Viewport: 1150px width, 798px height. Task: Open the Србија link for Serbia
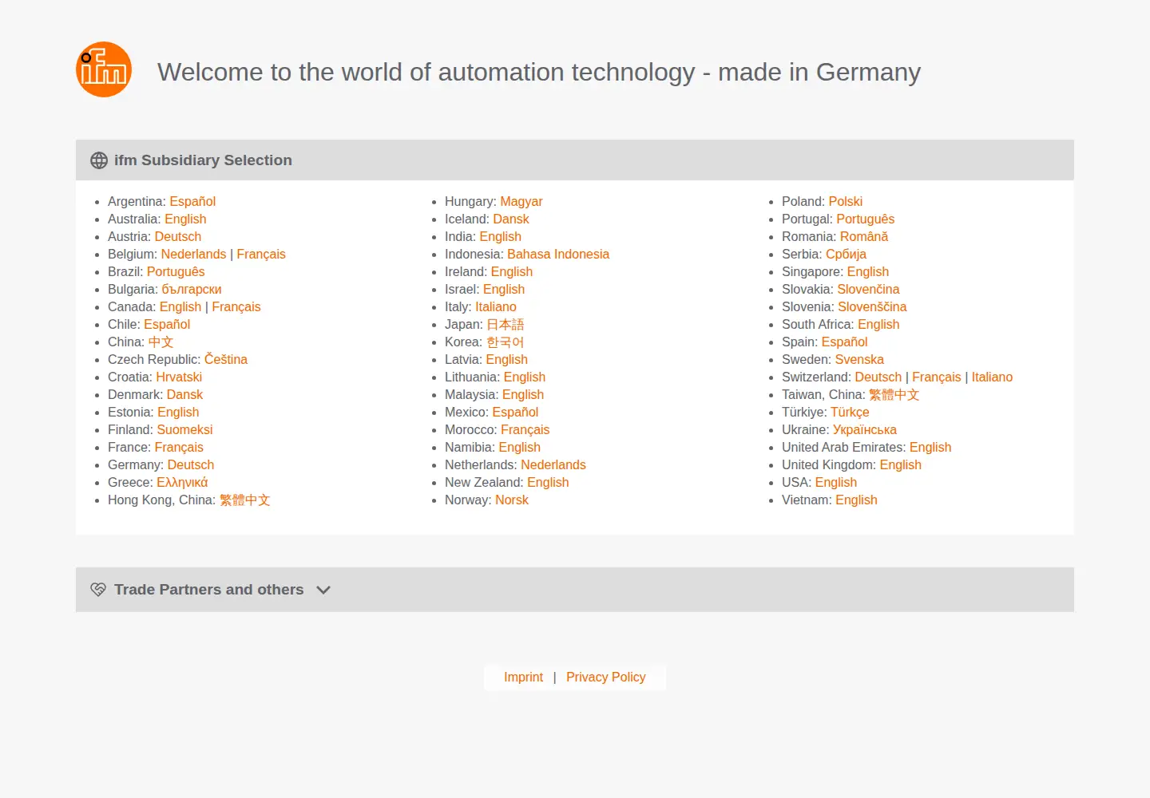[846, 254]
